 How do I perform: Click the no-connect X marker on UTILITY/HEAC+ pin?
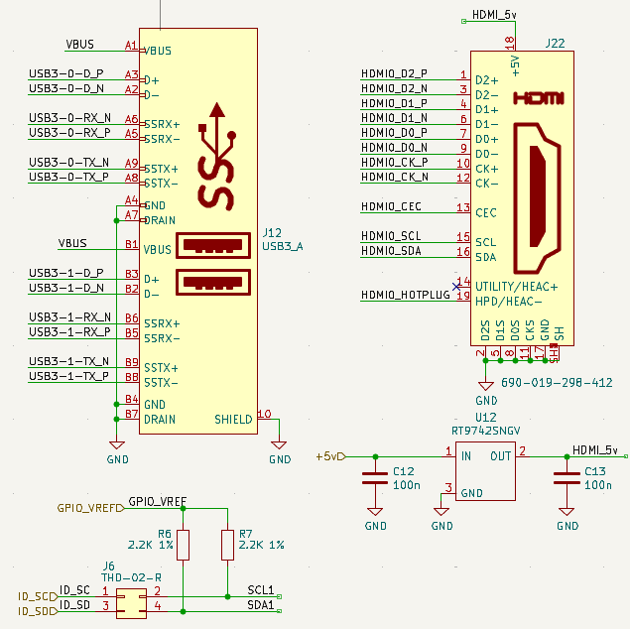456,287
